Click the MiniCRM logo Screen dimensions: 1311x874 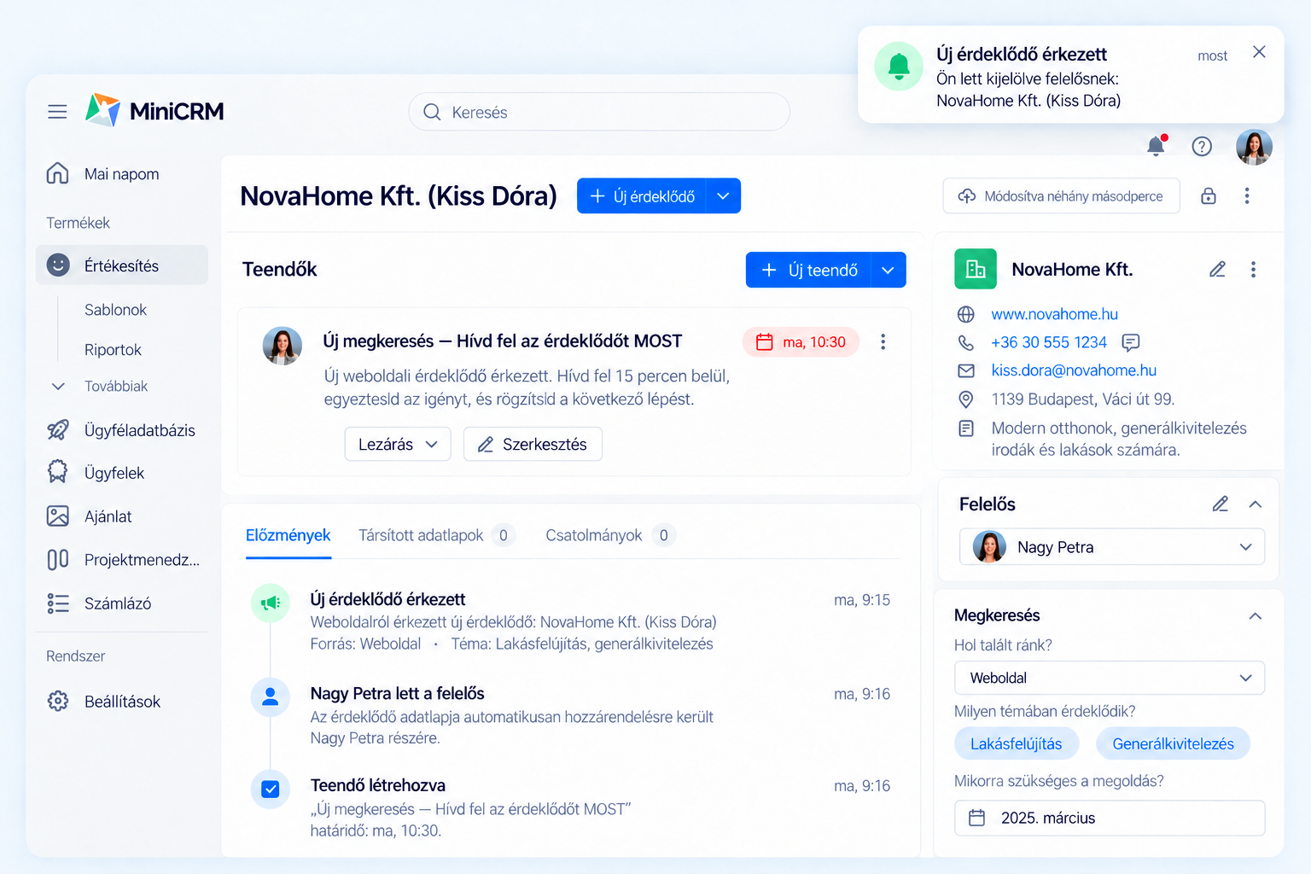pos(154,111)
